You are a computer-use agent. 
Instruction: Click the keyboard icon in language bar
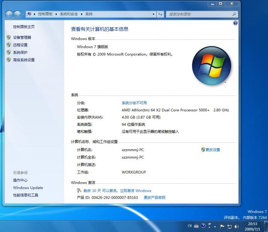click(x=196, y=226)
